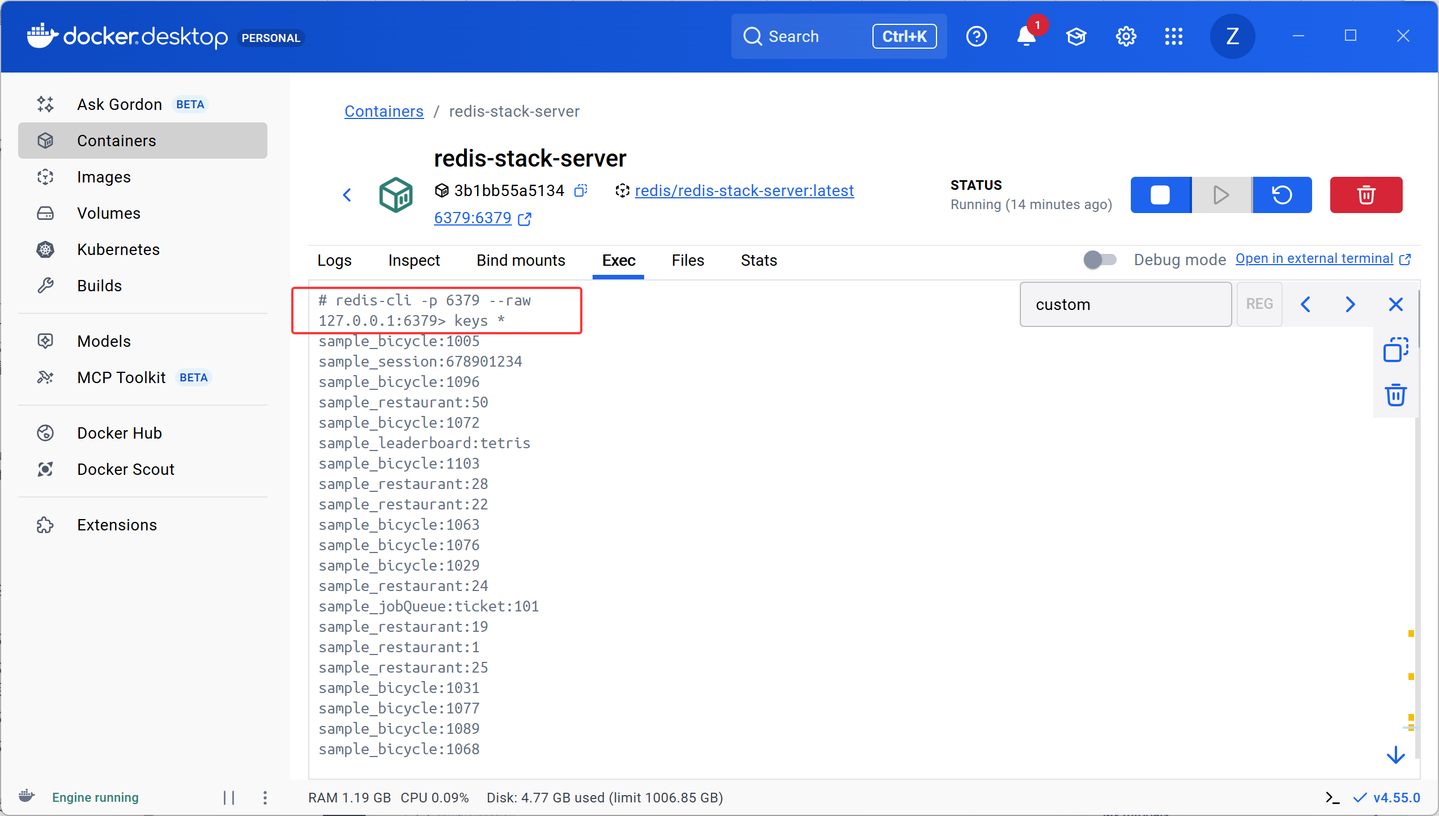Screen dimensions: 1439x816
Task: Copy the container ID 3b1bb55a5134
Action: tap(581, 191)
